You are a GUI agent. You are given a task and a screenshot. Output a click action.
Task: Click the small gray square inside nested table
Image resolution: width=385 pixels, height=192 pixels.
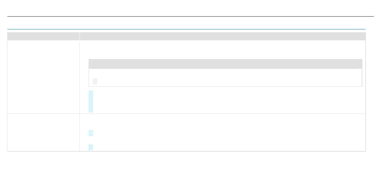coord(95,81)
